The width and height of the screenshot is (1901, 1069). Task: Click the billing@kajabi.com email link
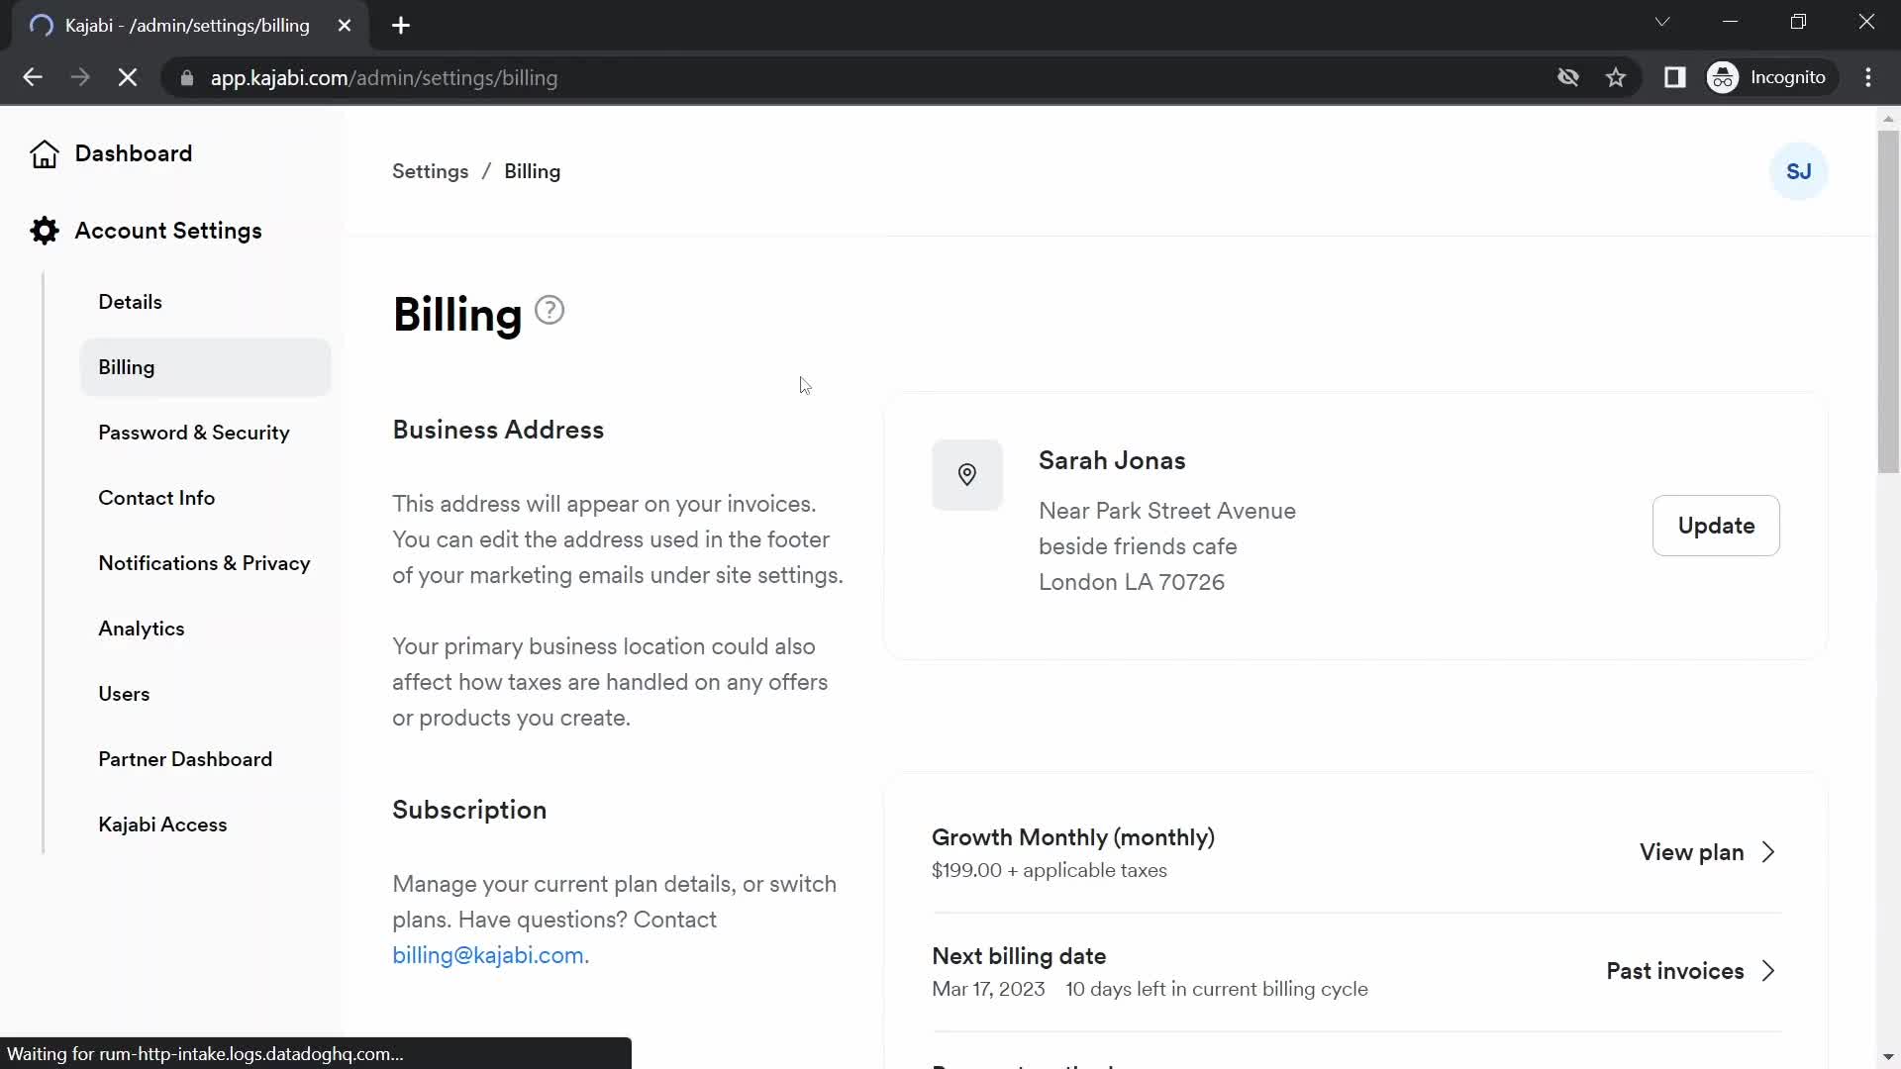pyautogui.click(x=488, y=955)
